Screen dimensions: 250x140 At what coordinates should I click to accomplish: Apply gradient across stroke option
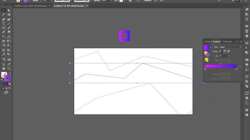click(x=229, y=51)
